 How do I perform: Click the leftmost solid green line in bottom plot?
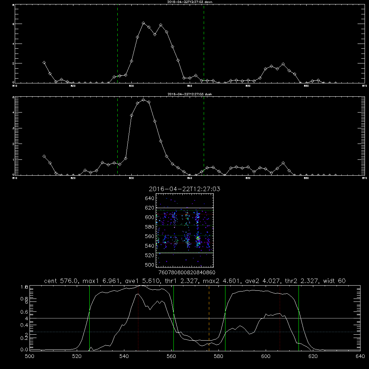click(89, 318)
